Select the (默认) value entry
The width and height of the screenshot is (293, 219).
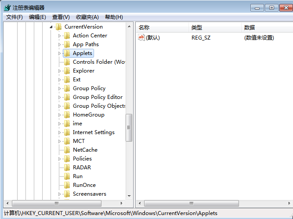coord(153,38)
